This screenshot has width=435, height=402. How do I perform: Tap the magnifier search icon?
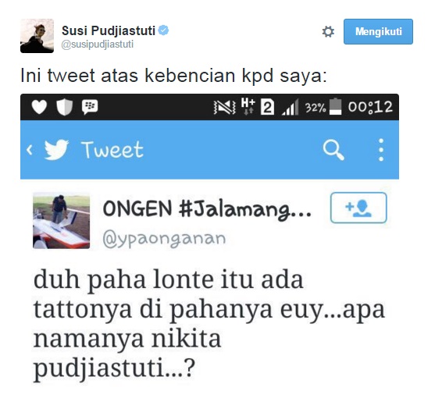(333, 150)
